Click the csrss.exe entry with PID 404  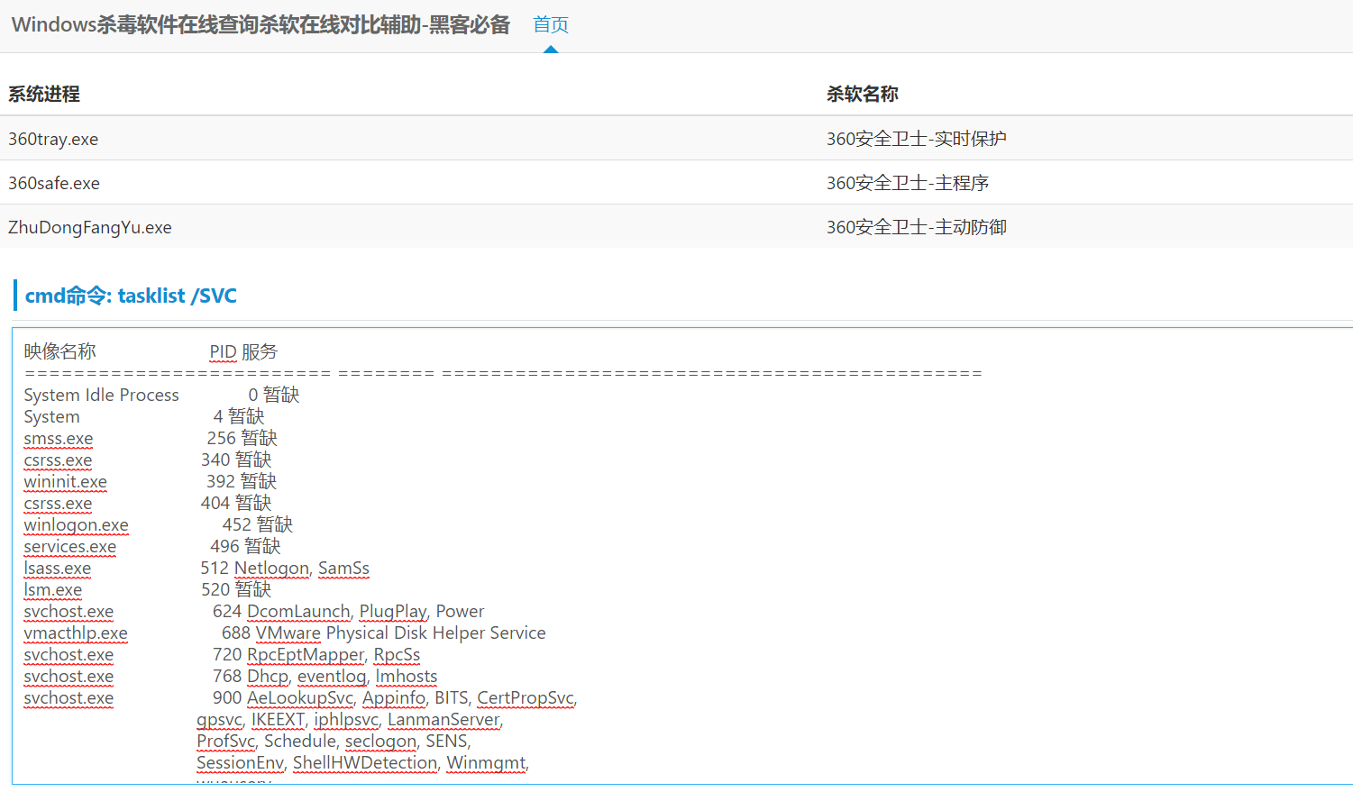pos(58,503)
